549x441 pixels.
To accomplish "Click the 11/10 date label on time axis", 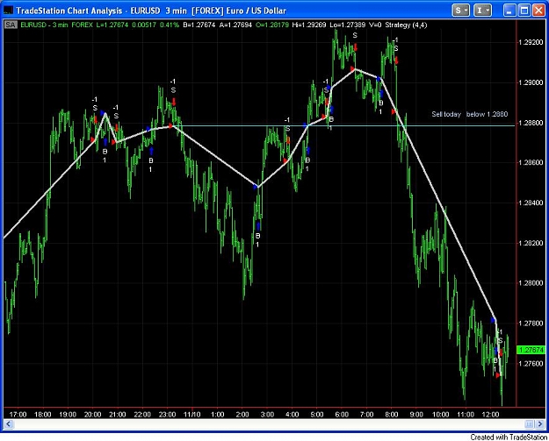I will [x=191, y=415].
